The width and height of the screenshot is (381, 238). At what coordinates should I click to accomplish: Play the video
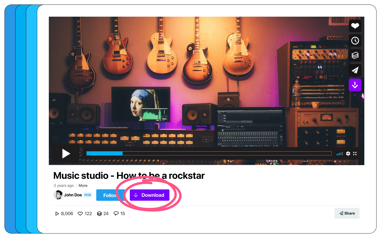pos(66,154)
